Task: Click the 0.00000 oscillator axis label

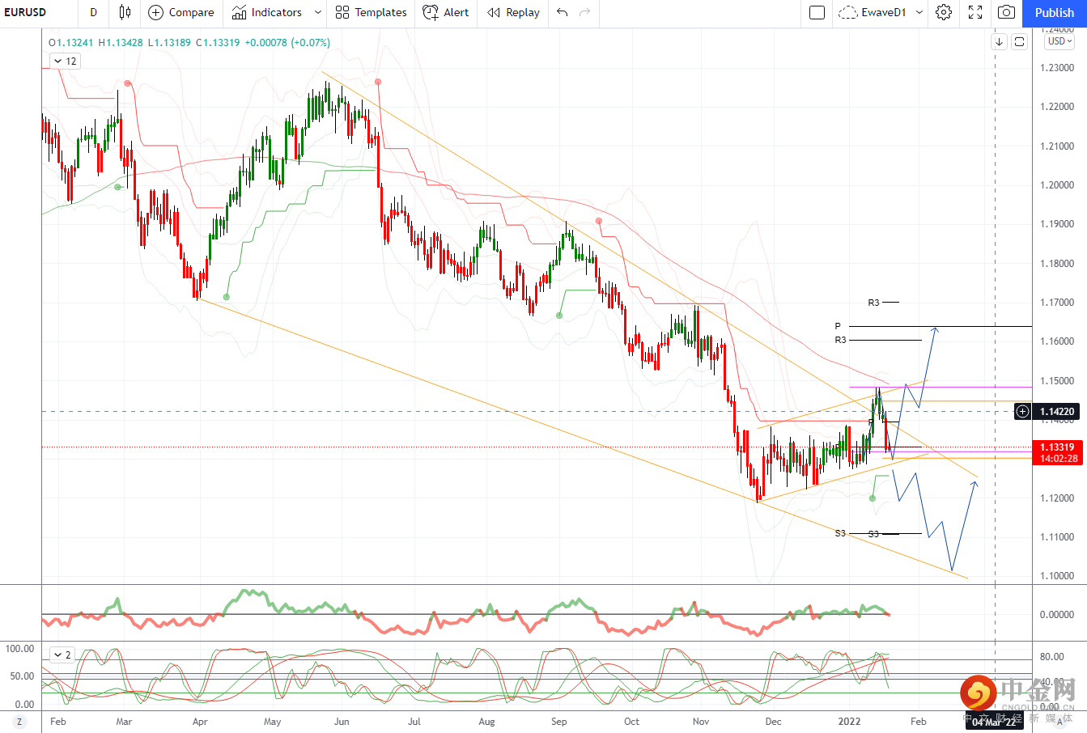Action: point(1057,614)
